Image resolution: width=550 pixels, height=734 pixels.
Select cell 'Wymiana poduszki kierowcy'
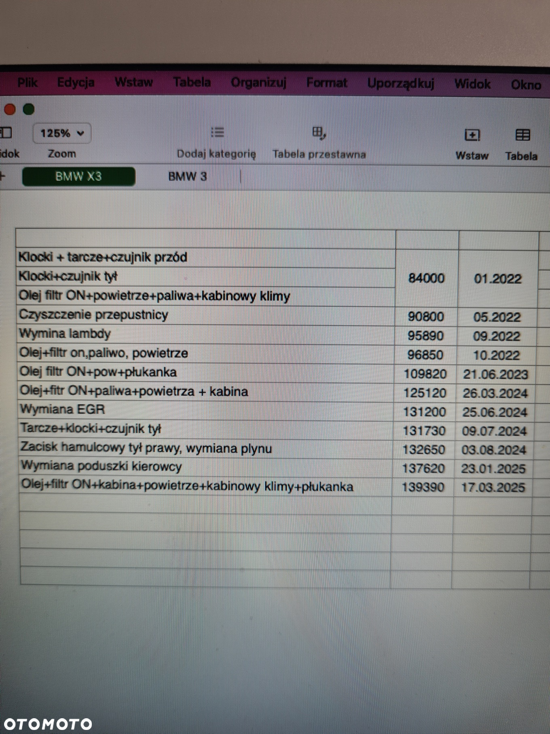pyautogui.click(x=206, y=466)
